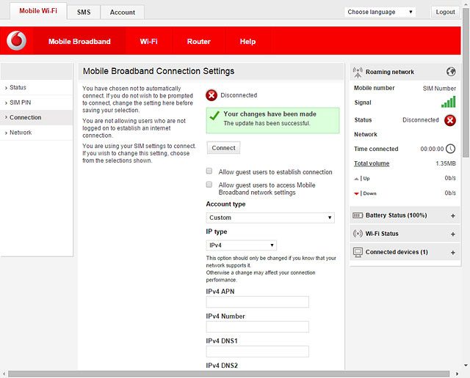Click the Vodafone logo icon
This screenshot has width=470, height=378.
pyautogui.click(x=16, y=41)
